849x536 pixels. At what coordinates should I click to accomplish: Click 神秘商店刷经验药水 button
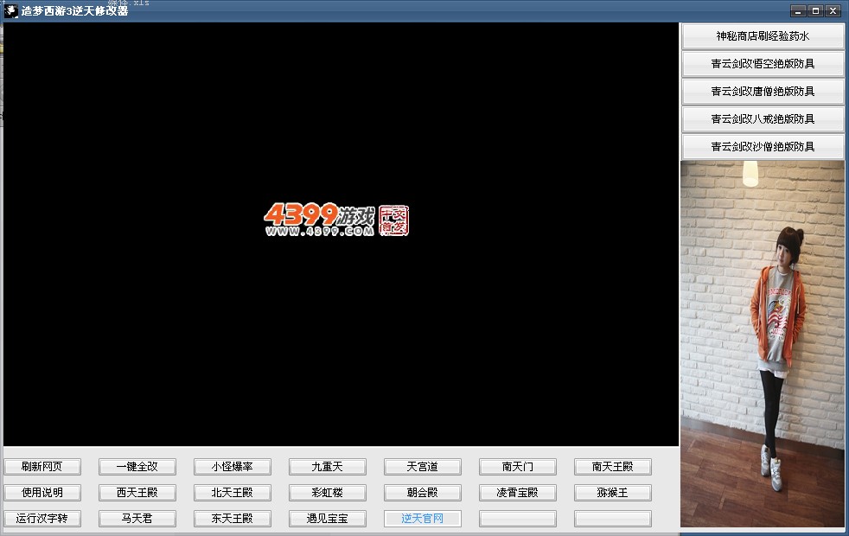(763, 36)
